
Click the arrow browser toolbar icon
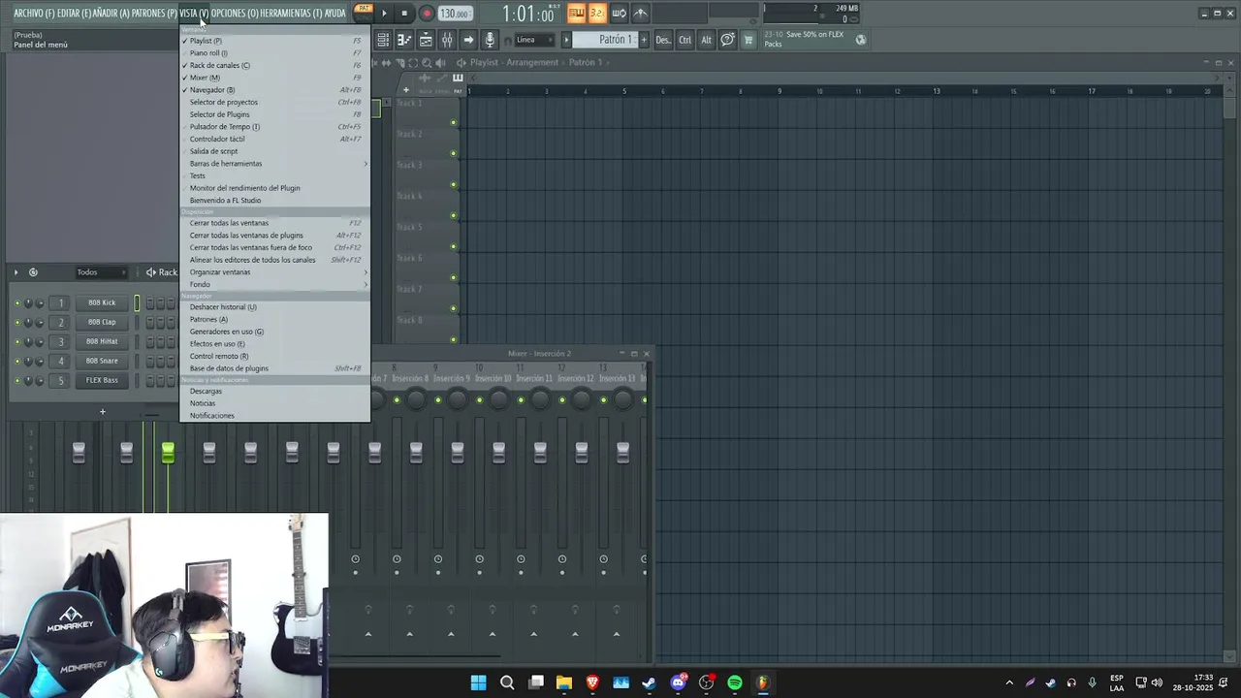[468, 40]
